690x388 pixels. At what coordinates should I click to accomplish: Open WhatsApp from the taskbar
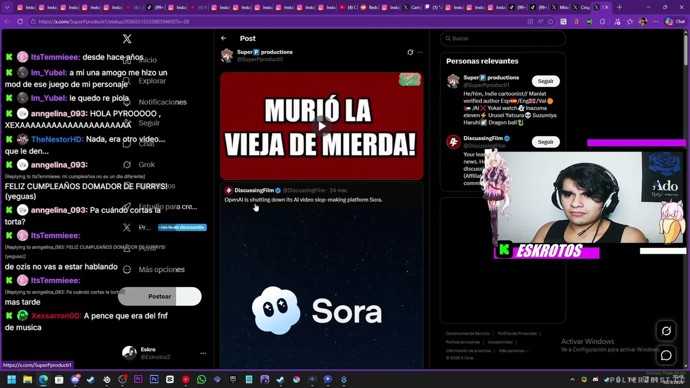click(x=202, y=380)
